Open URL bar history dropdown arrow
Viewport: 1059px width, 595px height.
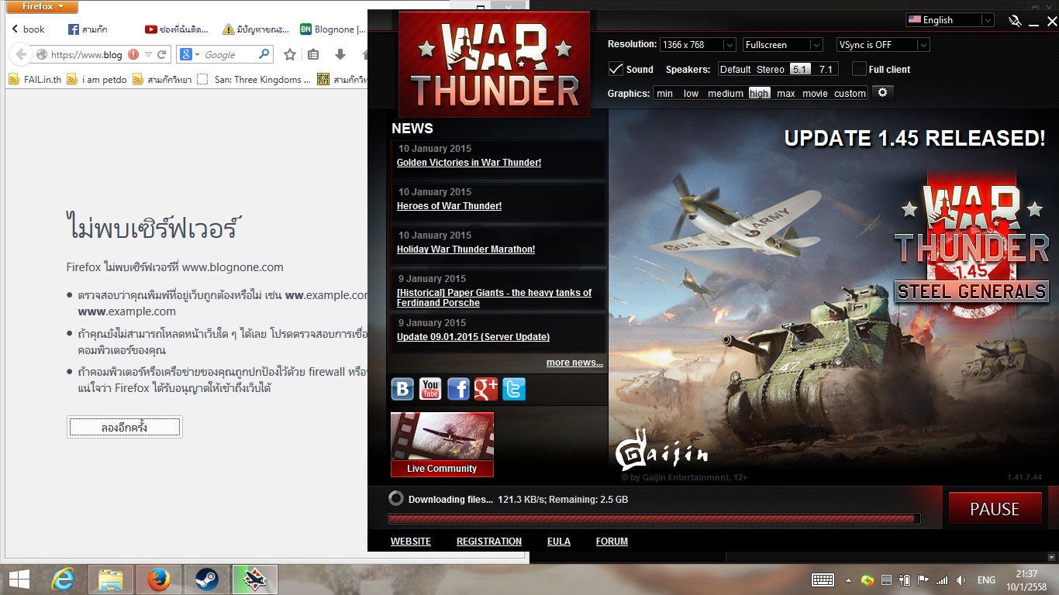(x=148, y=55)
